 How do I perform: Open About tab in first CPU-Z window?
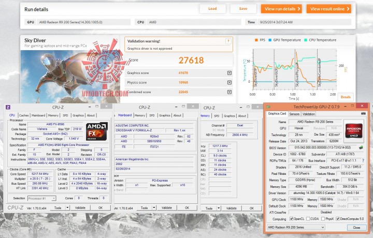(91, 115)
